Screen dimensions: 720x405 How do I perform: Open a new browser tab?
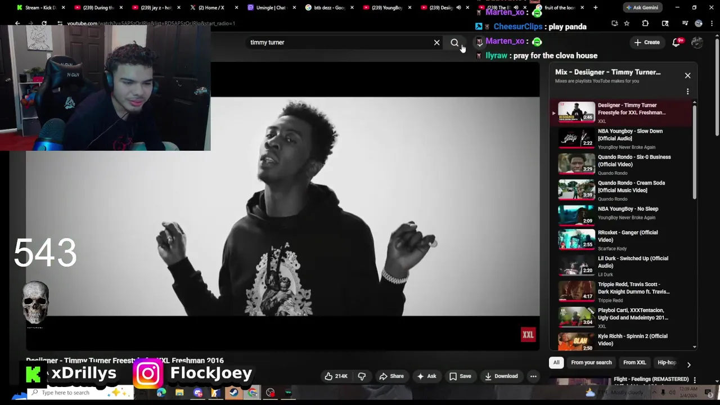click(595, 7)
